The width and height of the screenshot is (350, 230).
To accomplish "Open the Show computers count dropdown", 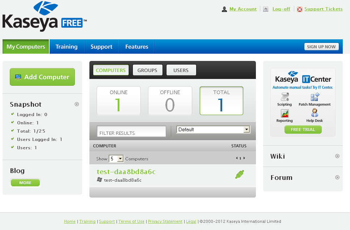I will pyautogui.click(x=116, y=159).
